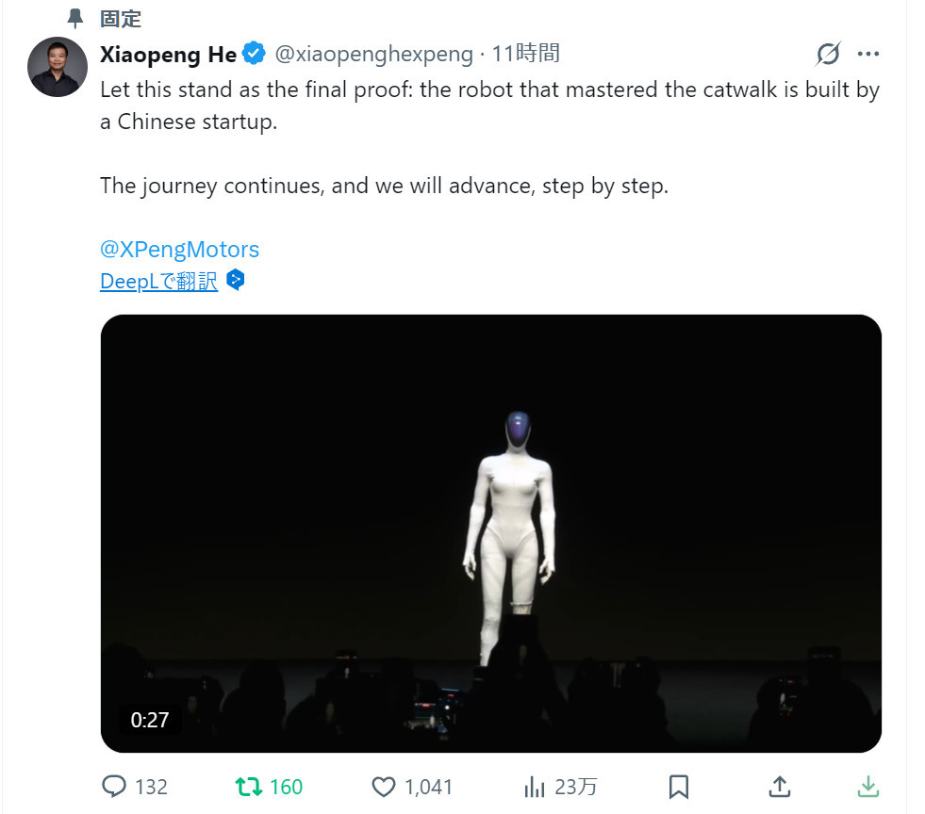Click the share upload arrow icon
Image resolution: width=925 pixels, height=814 pixels.
[779, 787]
